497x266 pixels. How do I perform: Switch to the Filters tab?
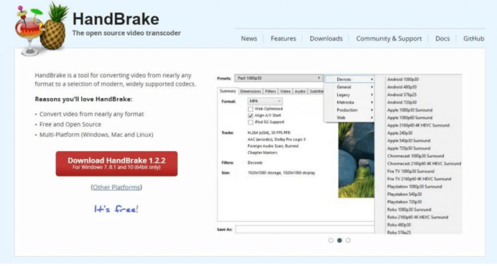pyautogui.click(x=270, y=92)
